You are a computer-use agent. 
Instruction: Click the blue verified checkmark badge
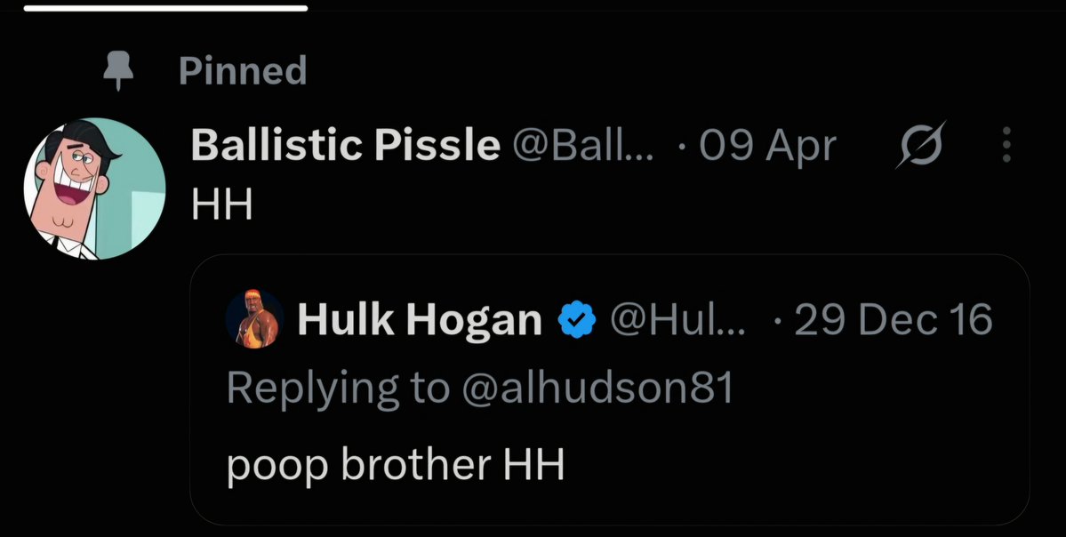(x=576, y=320)
